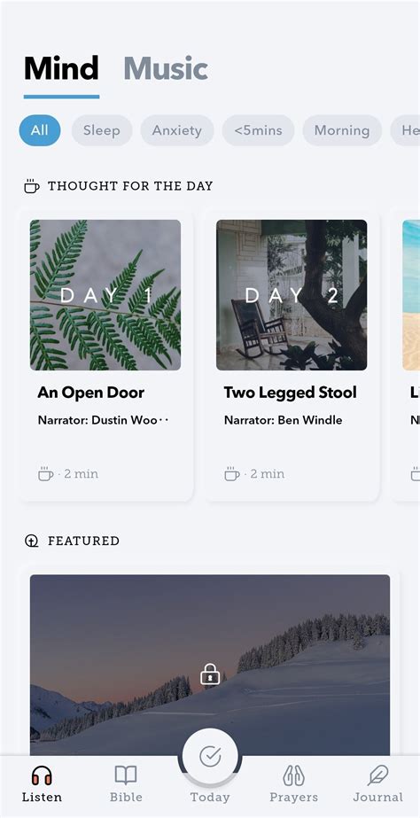Select the Mind tab
The height and width of the screenshot is (818, 420).
click(x=61, y=69)
